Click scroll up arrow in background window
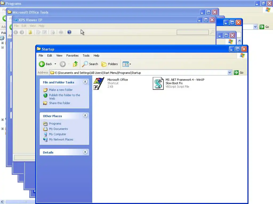Screen dimensions: 273x204 coord(239,41)
